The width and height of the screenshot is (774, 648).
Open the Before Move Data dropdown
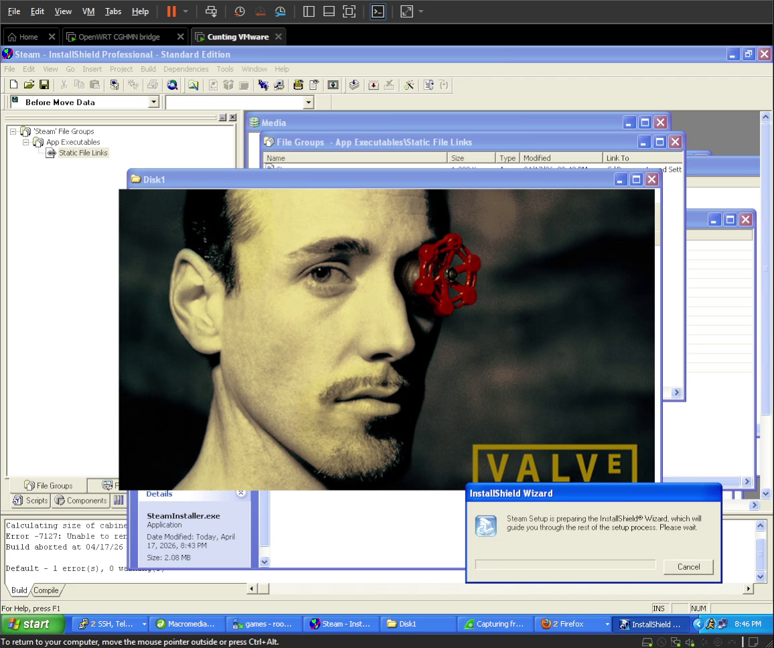tap(153, 102)
